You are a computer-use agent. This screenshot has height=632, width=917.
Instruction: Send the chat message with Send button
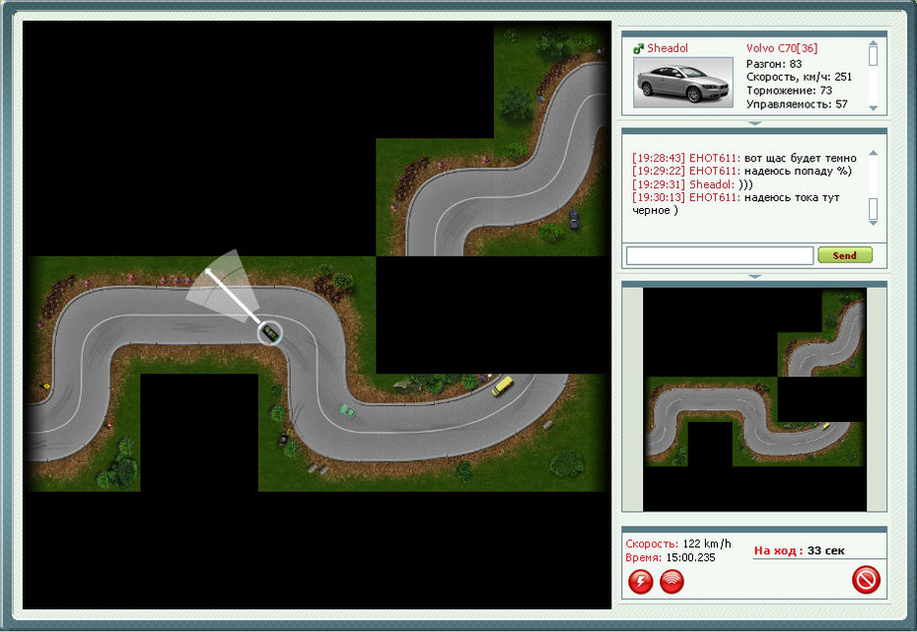coord(844,255)
